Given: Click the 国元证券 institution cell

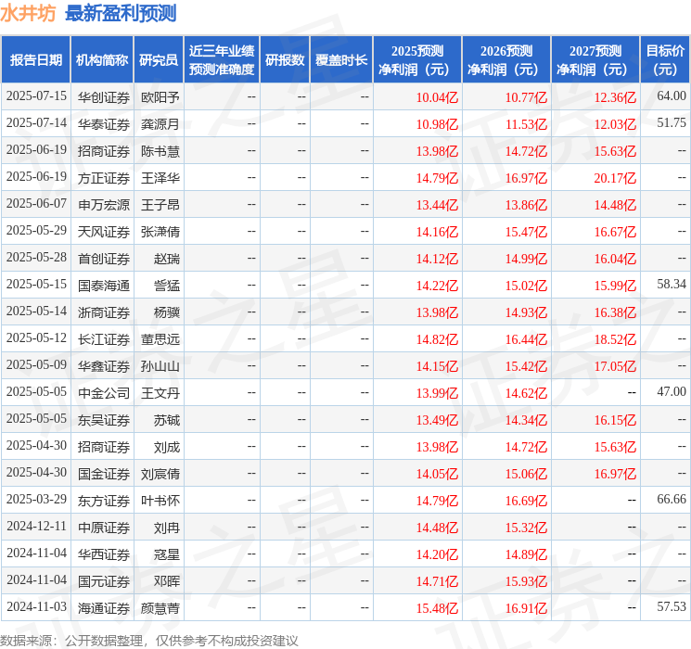Looking at the screenshot, I should [104, 580].
